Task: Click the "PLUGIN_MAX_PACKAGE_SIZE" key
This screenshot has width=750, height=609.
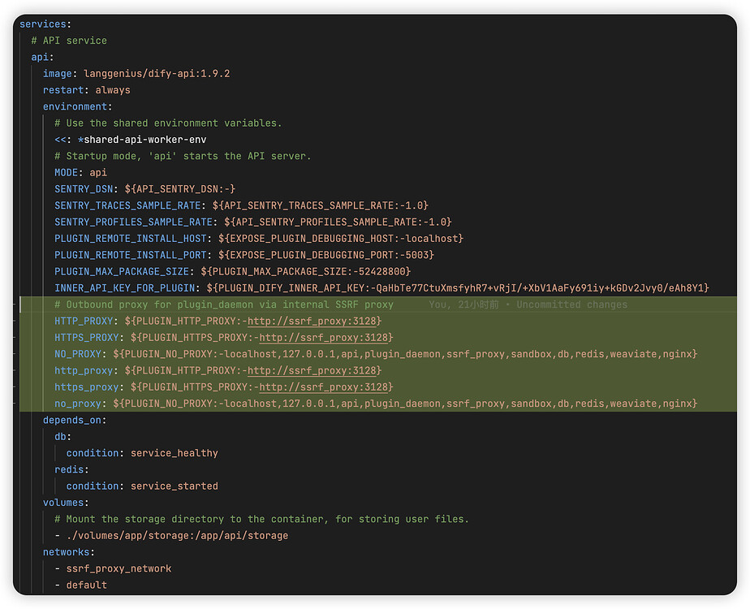Action: click(x=122, y=272)
